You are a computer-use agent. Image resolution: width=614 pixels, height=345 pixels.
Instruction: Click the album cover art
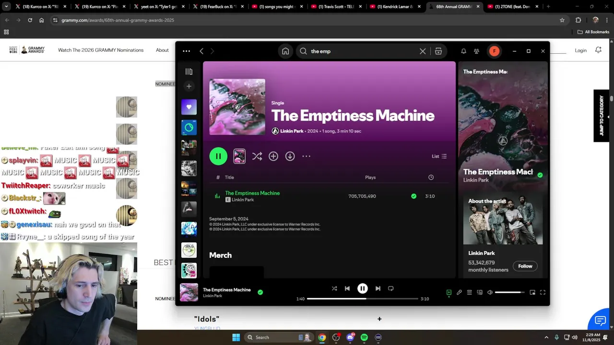(x=237, y=107)
